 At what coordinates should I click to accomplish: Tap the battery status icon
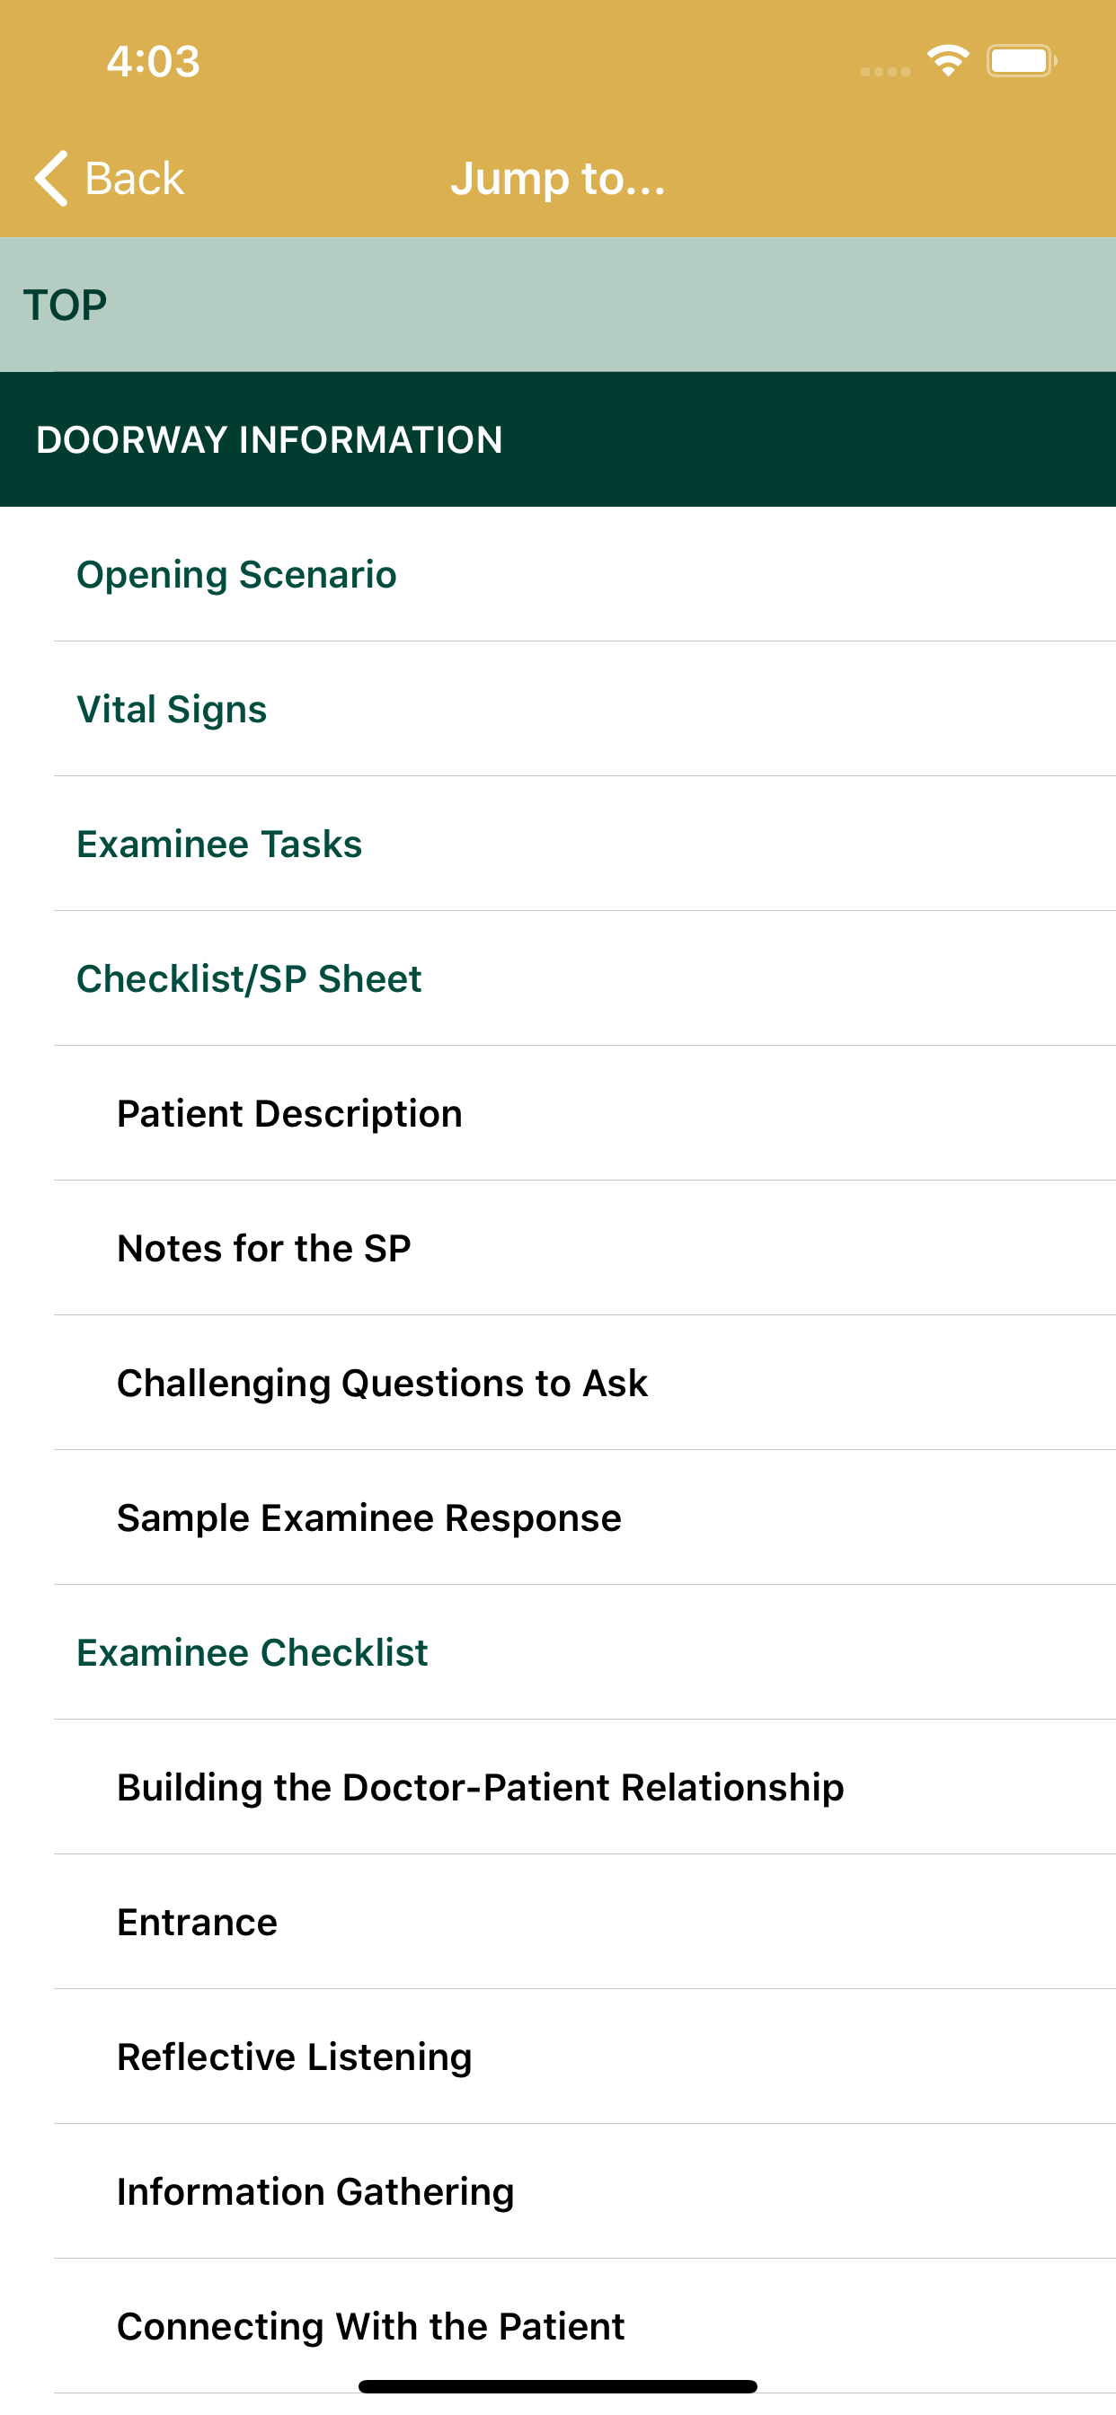tap(1021, 61)
